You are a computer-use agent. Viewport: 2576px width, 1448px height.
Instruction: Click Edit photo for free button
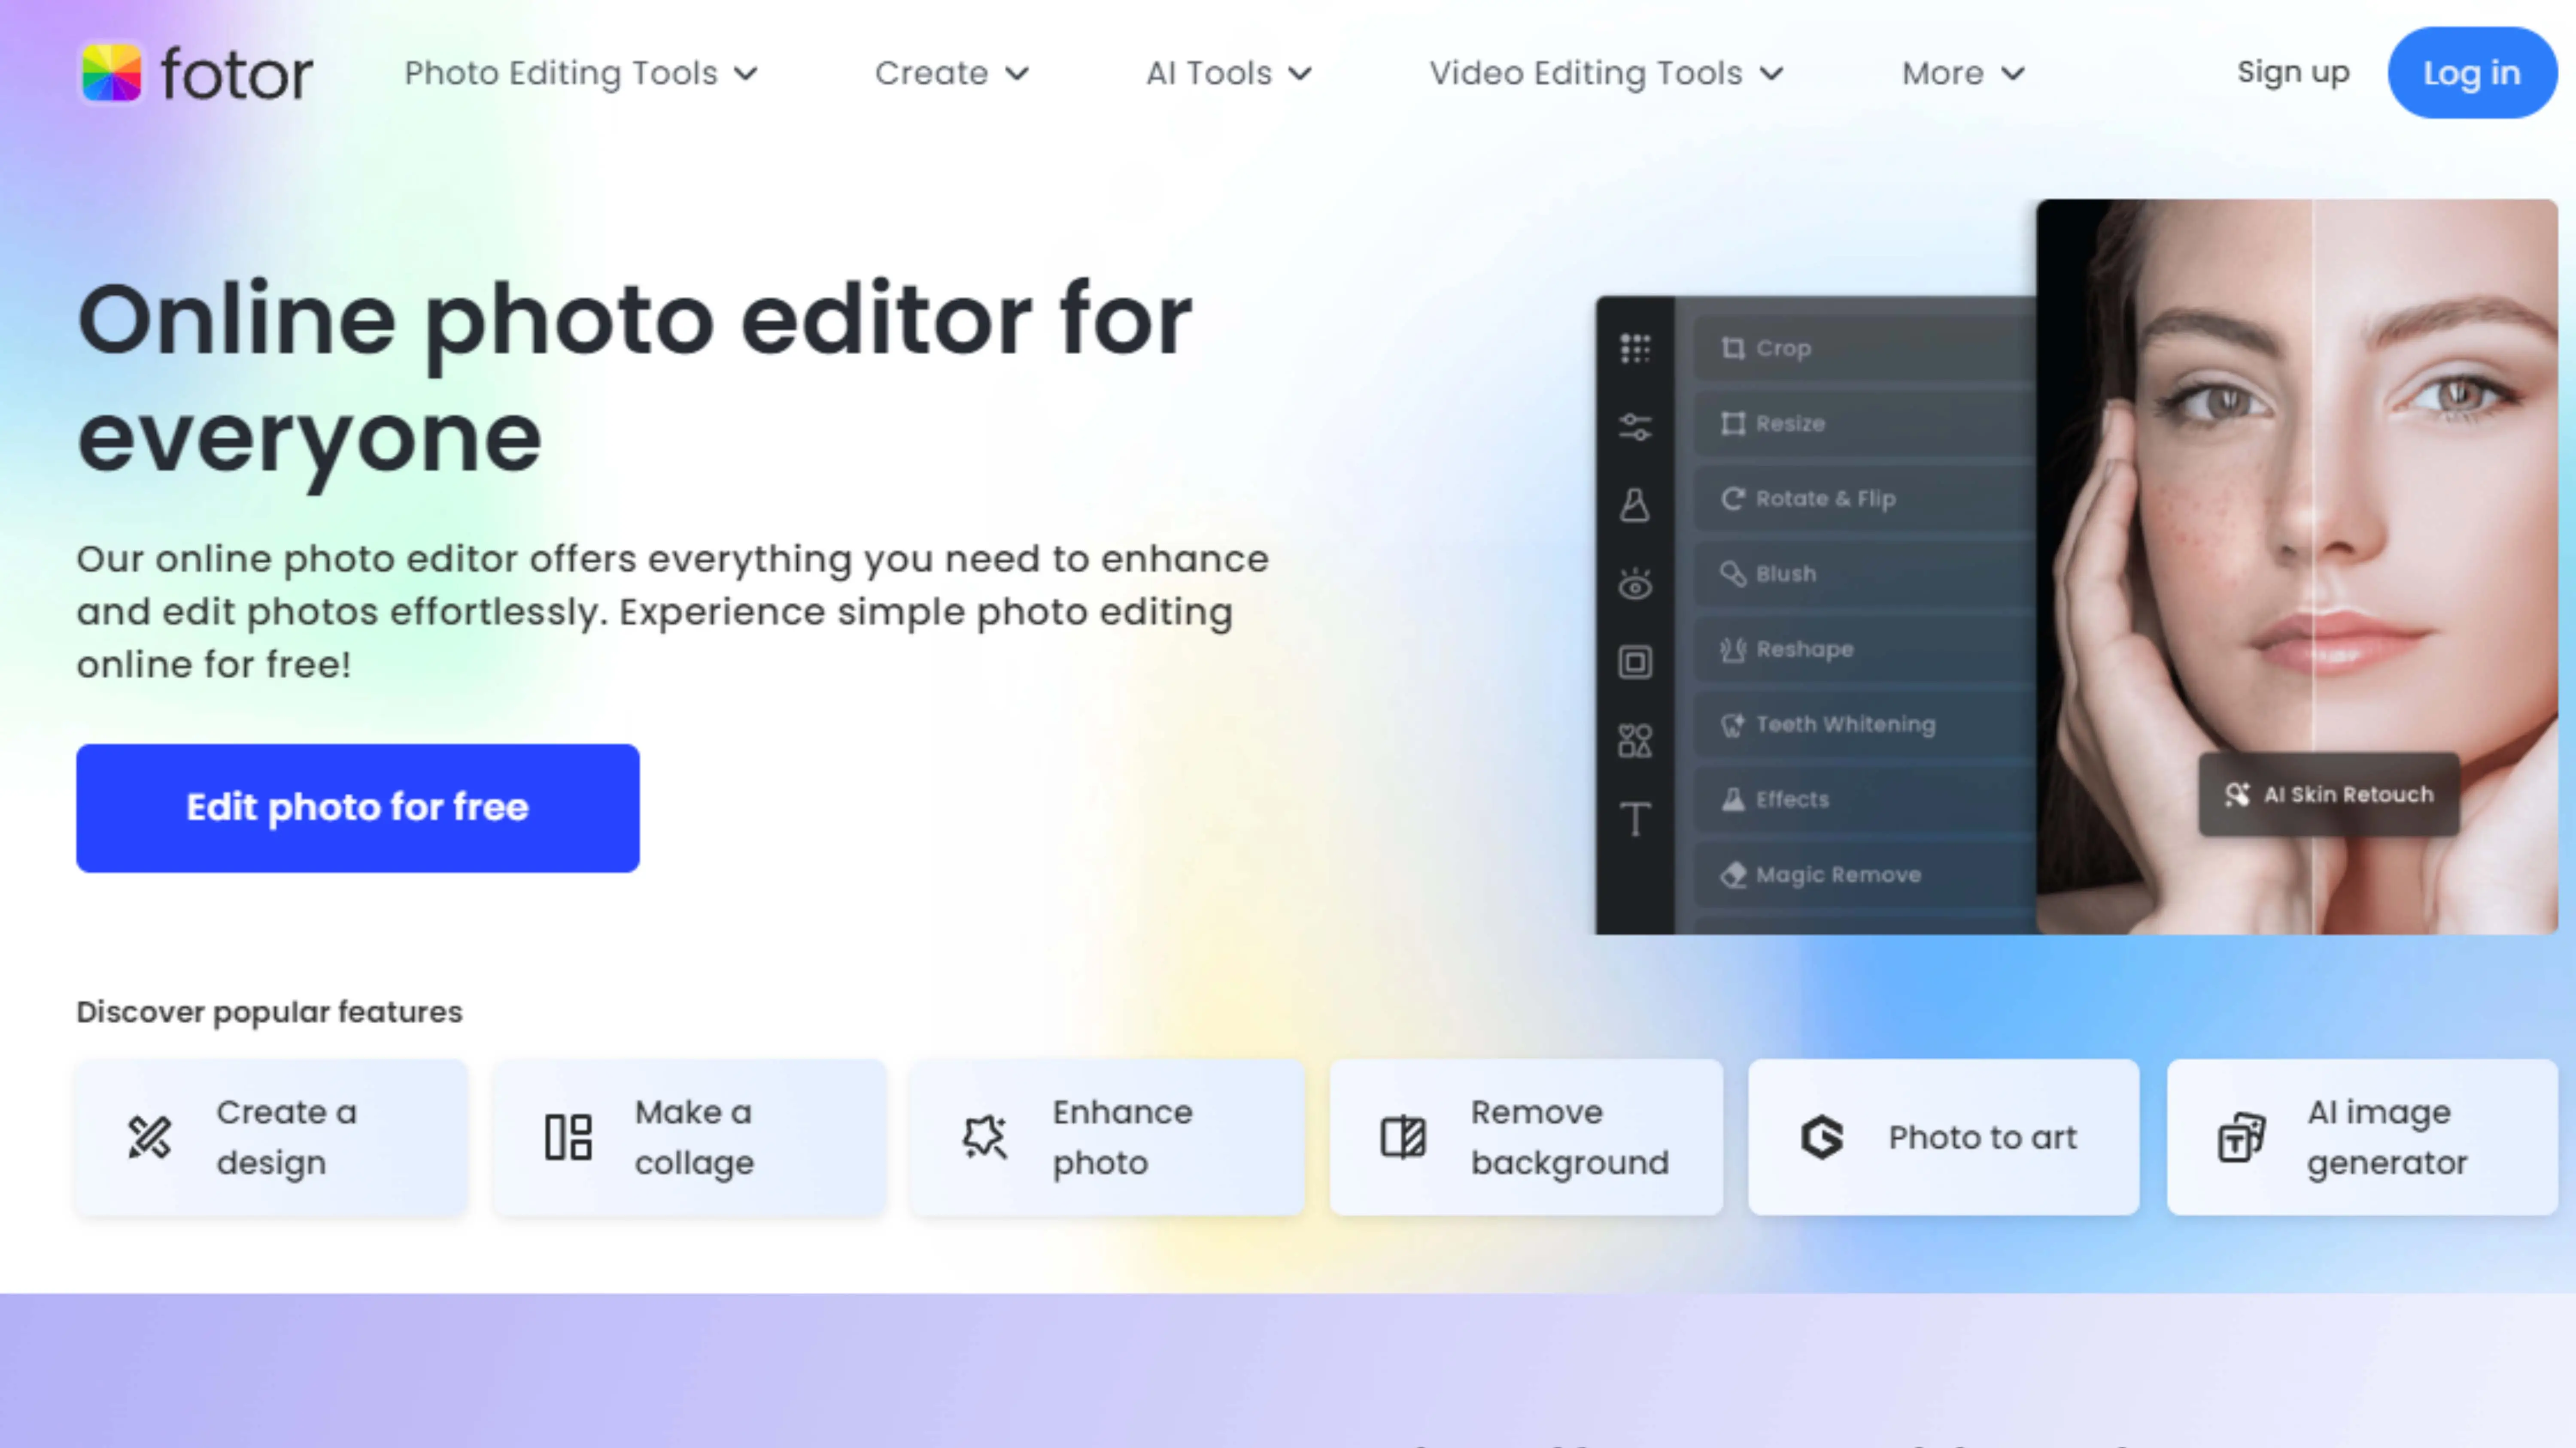358,807
